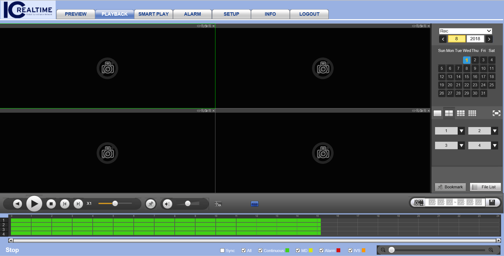Zoom in the timeline

491,250
